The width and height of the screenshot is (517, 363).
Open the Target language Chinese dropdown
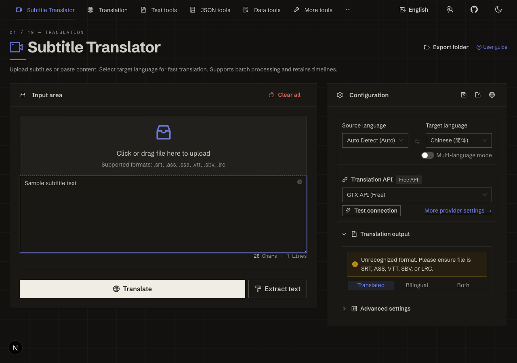point(459,140)
